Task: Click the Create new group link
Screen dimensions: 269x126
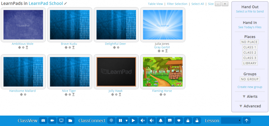Action: [250, 87]
